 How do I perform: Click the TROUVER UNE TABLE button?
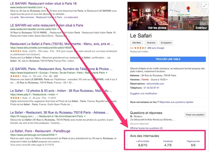tap(168, 59)
